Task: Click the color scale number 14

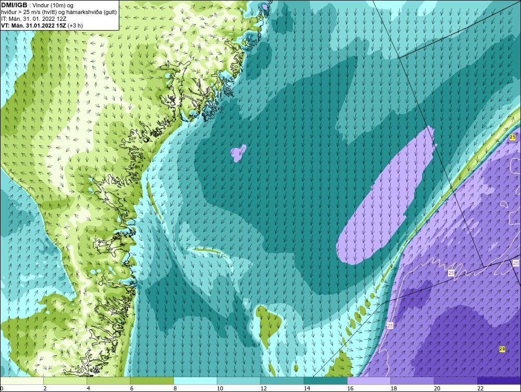Action: coord(307,389)
